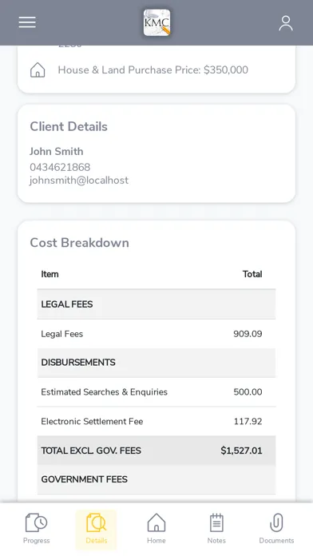Tap the TOTAL EXCL. GOV. FEES row
This screenshot has width=313, height=556.
coord(156,451)
